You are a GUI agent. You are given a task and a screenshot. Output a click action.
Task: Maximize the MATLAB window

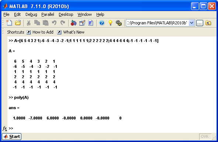coord(203,6)
